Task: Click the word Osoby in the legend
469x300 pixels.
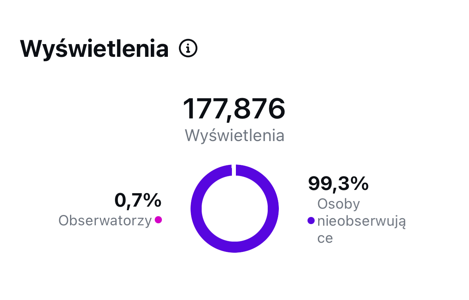Action: 339,204
